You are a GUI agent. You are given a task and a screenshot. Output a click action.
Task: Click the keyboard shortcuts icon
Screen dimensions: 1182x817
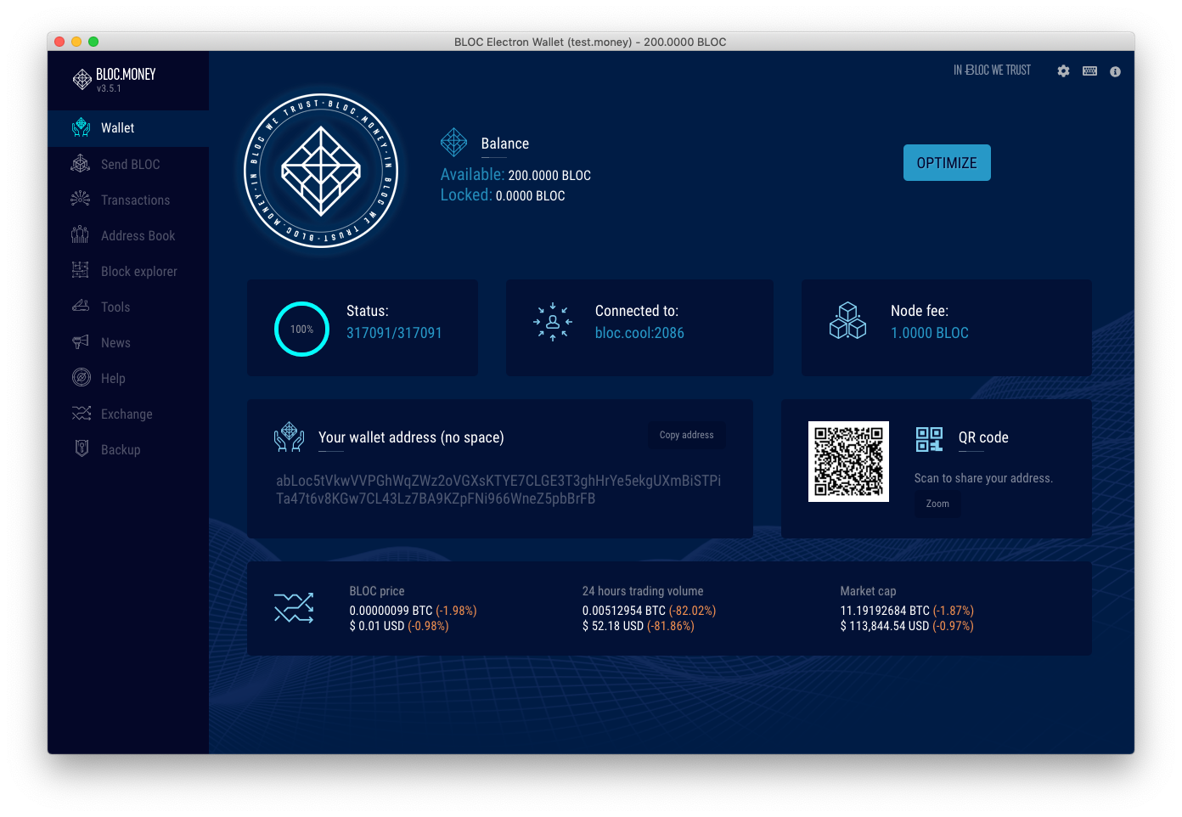coord(1090,71)
